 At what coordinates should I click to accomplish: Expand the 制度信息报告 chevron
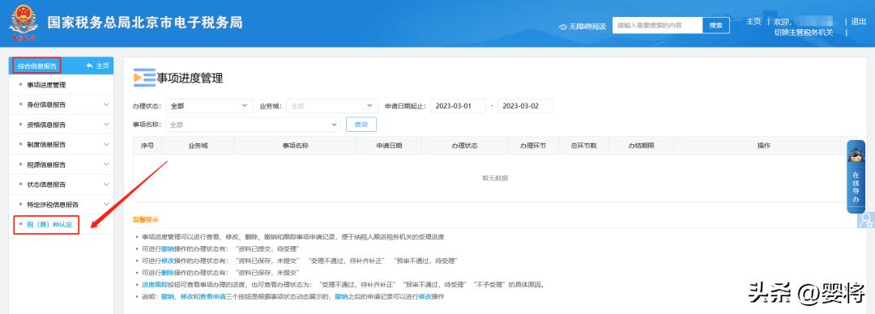point(106,144)
